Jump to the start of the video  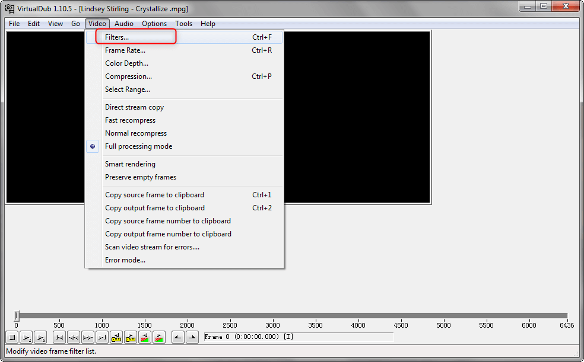(59, 338)
